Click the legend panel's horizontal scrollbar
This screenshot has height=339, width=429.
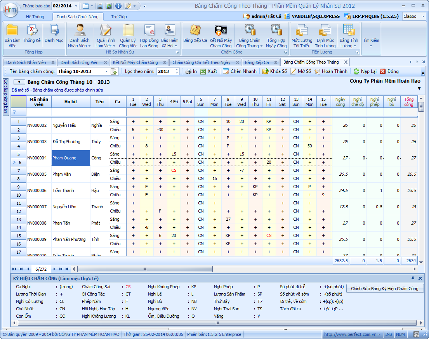(x=217, y=323)
